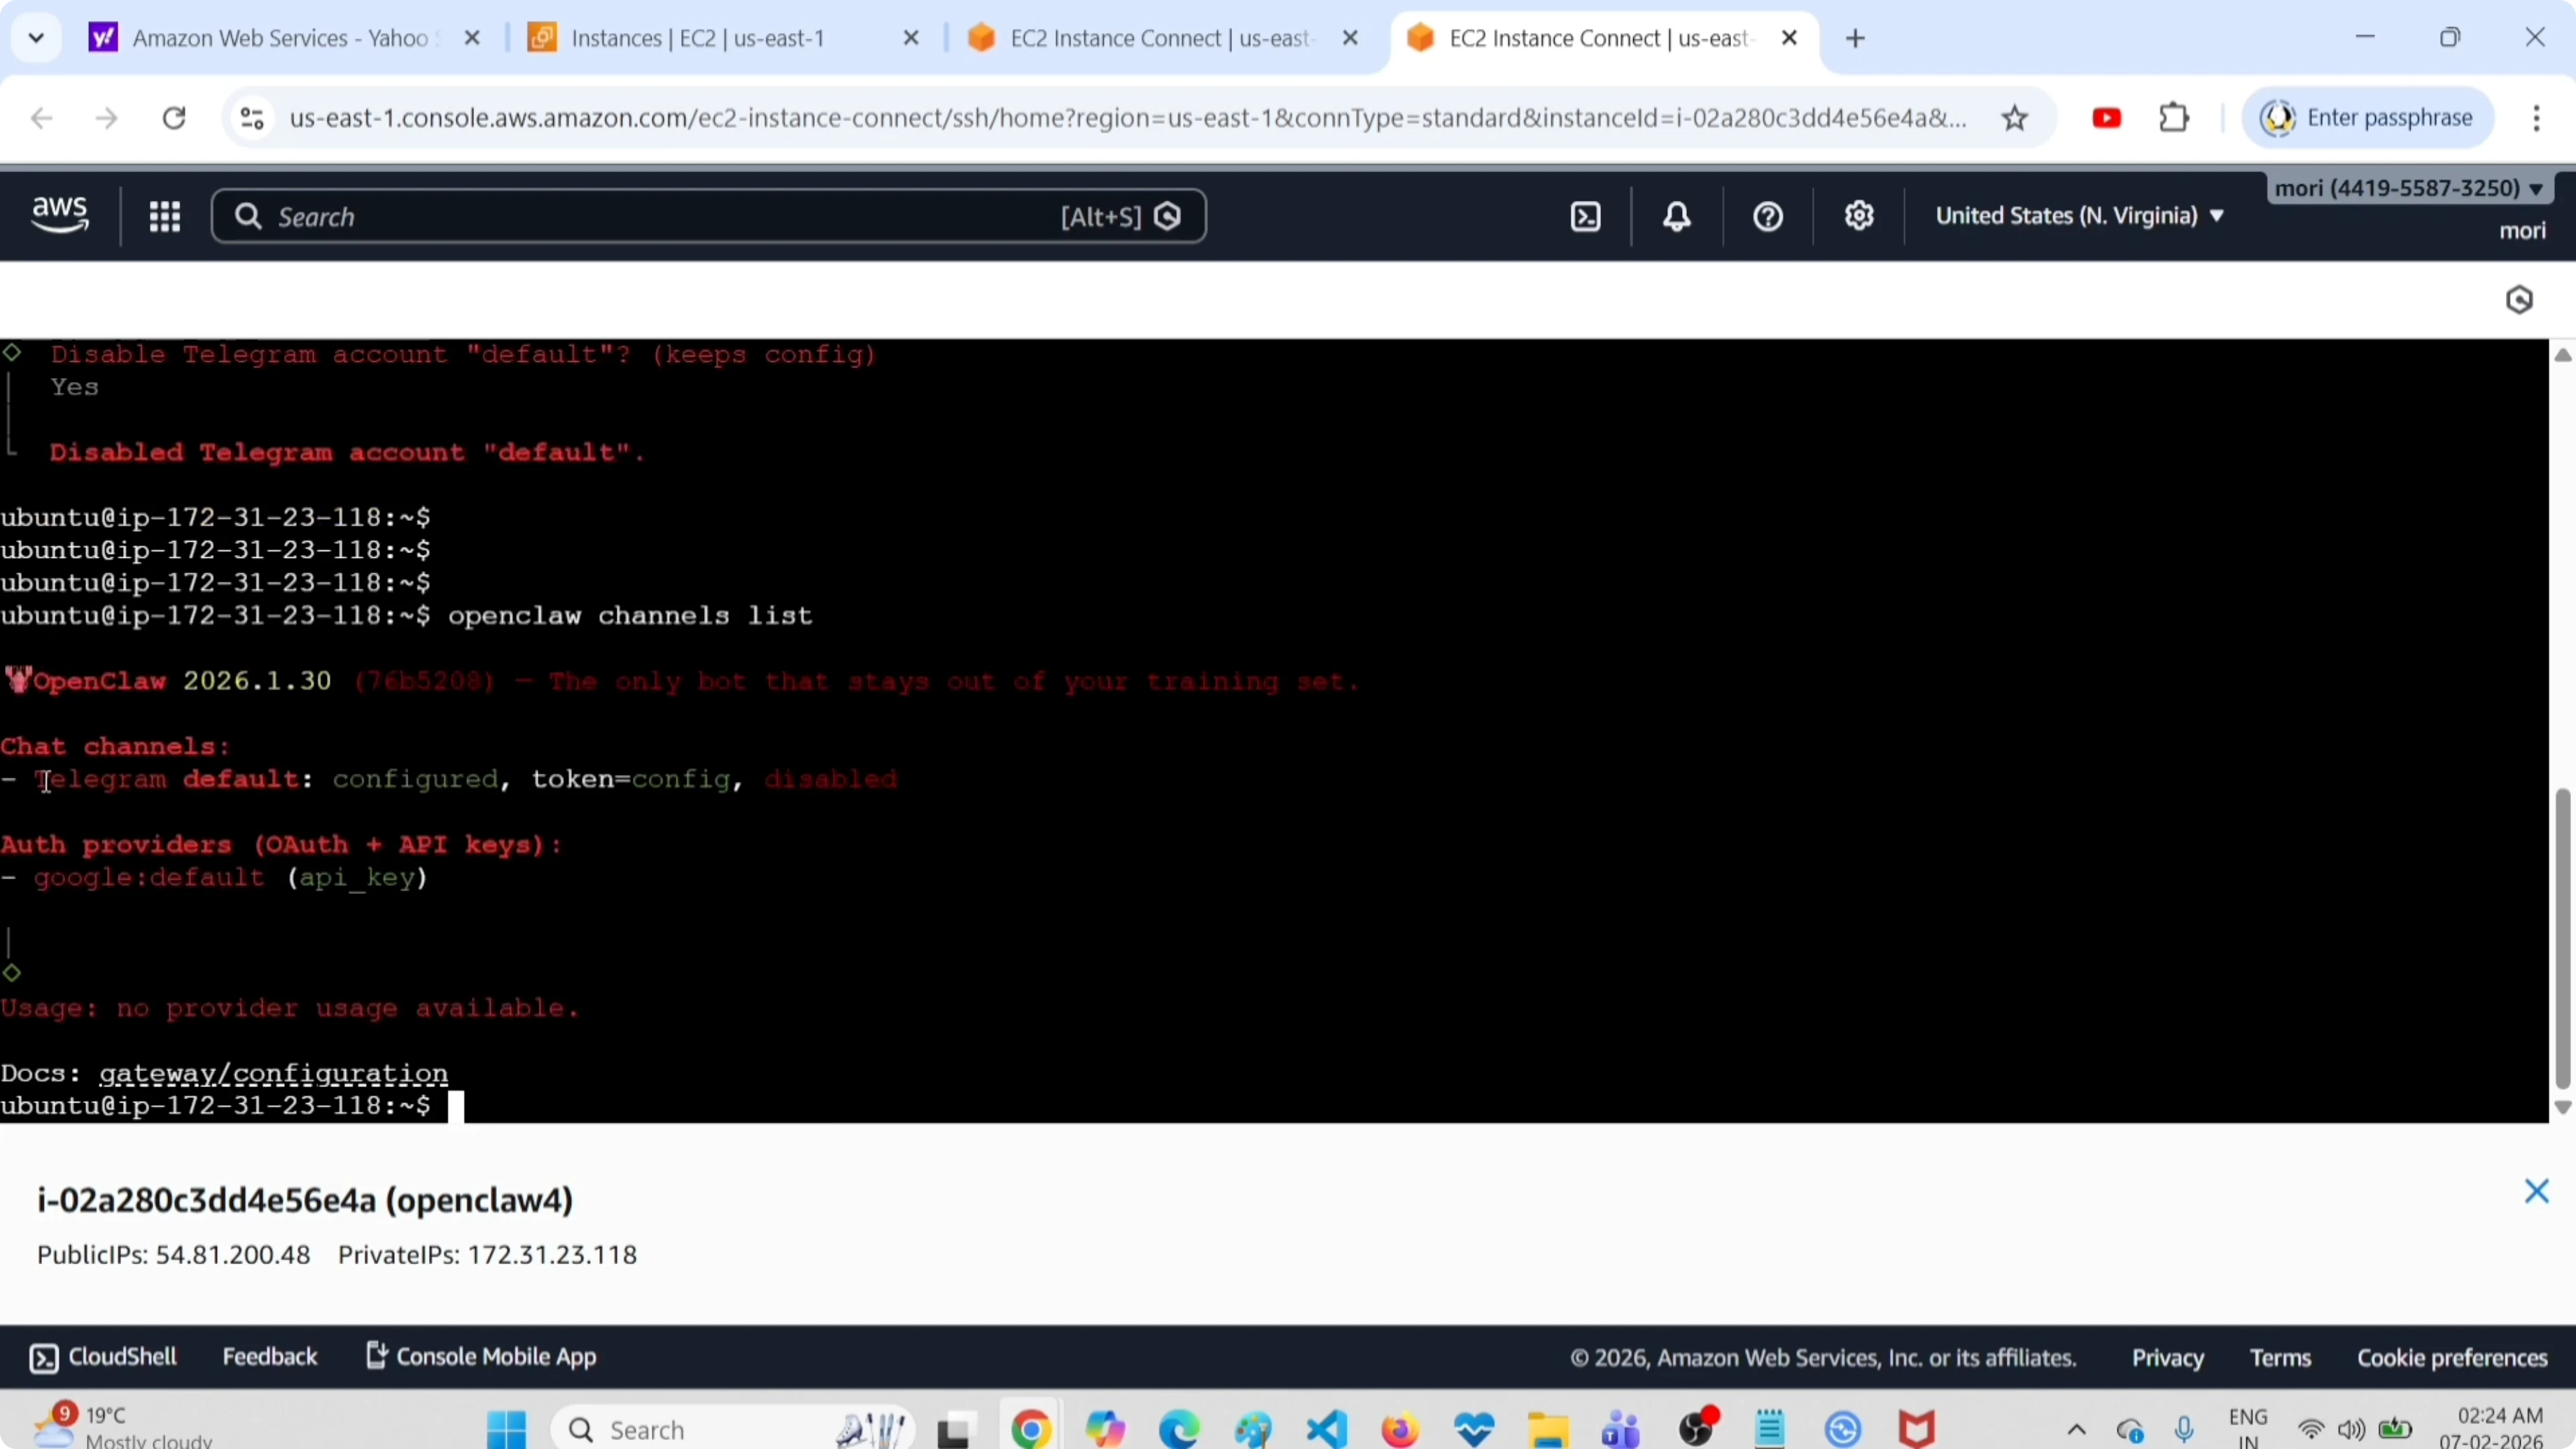Open AWS help question mark icon
The width and height of the screenshot is (2576, 1449).
coord(1767,216)
